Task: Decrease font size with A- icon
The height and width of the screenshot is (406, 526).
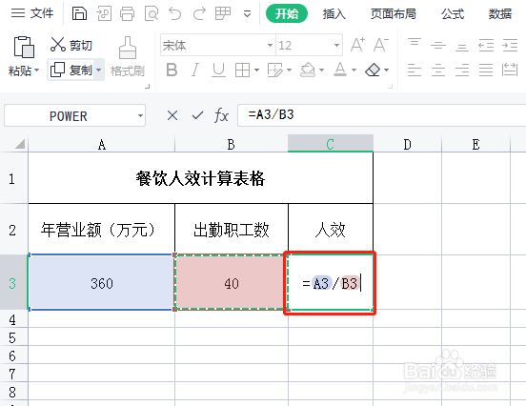Action: pos(381,45)
